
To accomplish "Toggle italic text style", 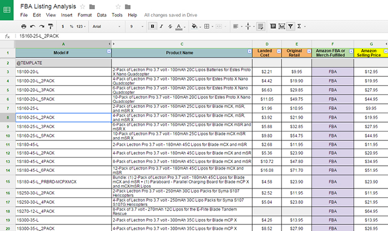I will (x=160, y=26).
